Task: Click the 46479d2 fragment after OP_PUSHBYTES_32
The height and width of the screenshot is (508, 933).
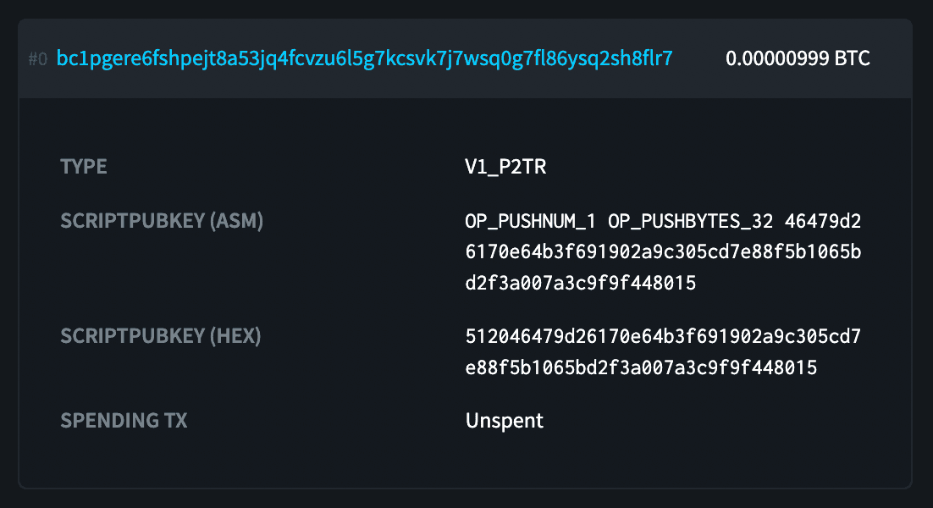Action: pos(823,221)
